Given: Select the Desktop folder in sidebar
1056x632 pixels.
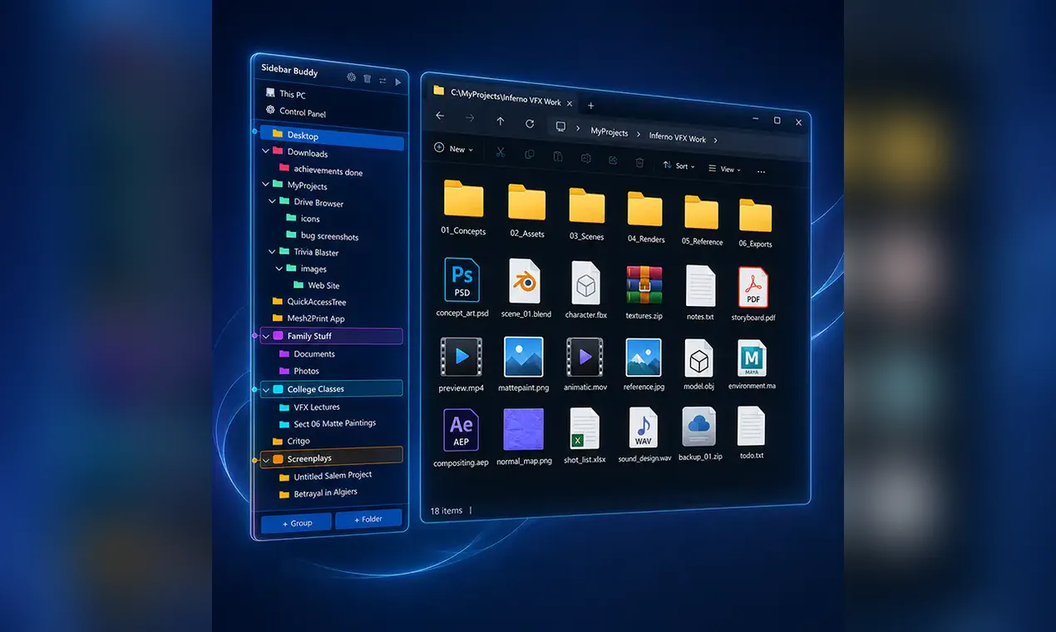Looking at the screenshot, I should click(332, 136).
